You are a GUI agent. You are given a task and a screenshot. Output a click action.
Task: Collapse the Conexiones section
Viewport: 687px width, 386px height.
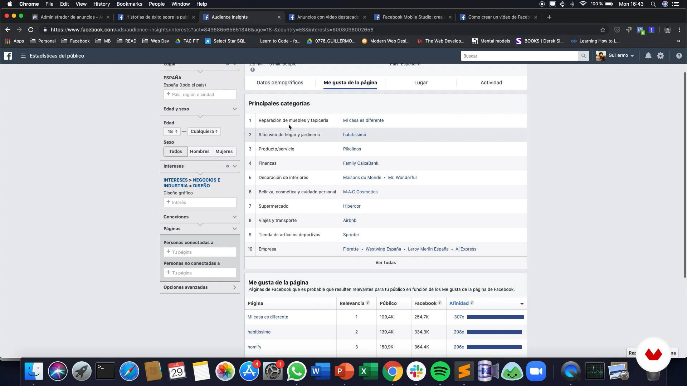point(235,217)
